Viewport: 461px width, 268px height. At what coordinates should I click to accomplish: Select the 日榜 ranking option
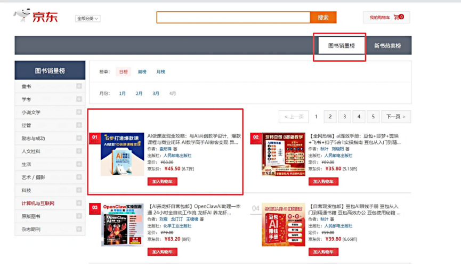point(123,72)
